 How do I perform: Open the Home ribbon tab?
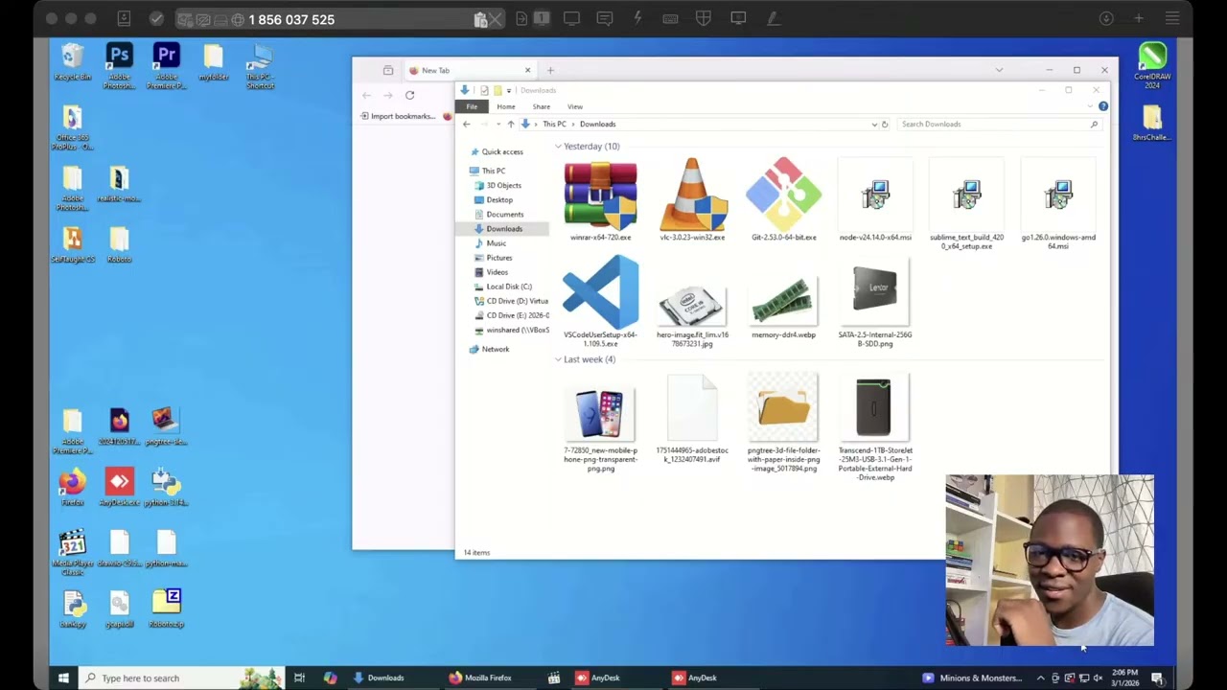[x=506, y=106]
